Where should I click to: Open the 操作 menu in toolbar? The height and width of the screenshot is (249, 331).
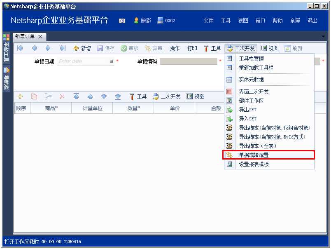pyautogui.click(x=175, y=48)
